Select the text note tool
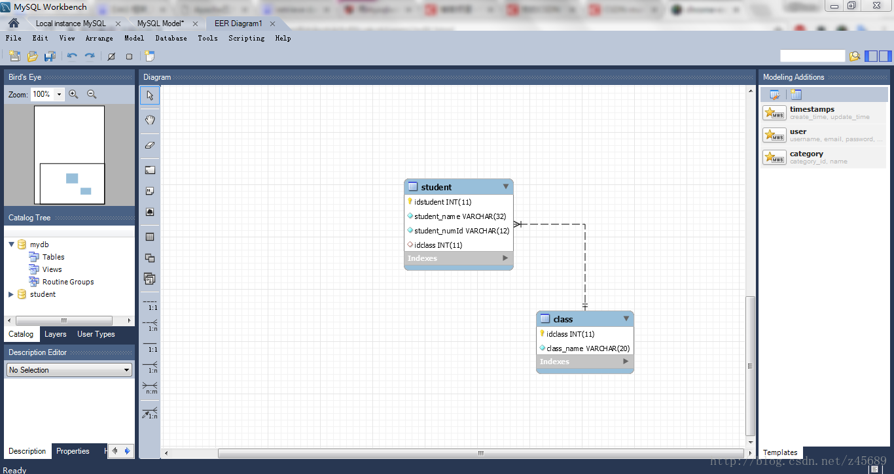This screenshot has height=474, width=894. [150, 191]
